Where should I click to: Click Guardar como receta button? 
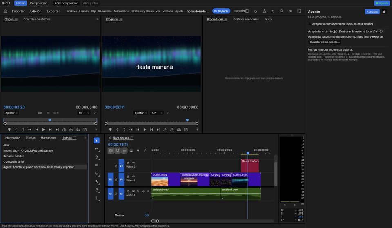325,42
